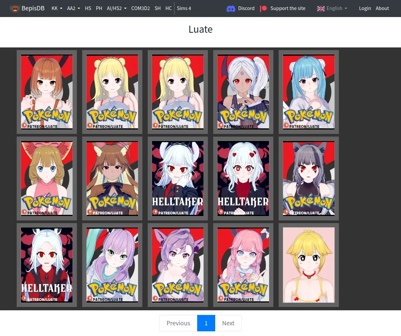Open the blonde red-strap Pokemon card
This screenshot has width=401, height=336.
pyautogui.click(x=112, y=92)
